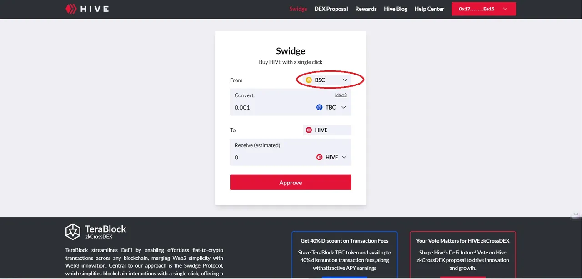582x279 pixels.
Task: Click the Max: 0 link
Action: click(341, 95)
